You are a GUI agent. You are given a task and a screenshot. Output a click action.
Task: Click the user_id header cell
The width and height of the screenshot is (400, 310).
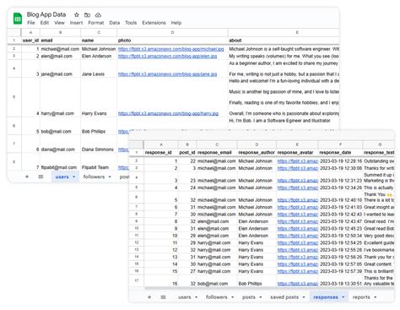coord(30,41)
